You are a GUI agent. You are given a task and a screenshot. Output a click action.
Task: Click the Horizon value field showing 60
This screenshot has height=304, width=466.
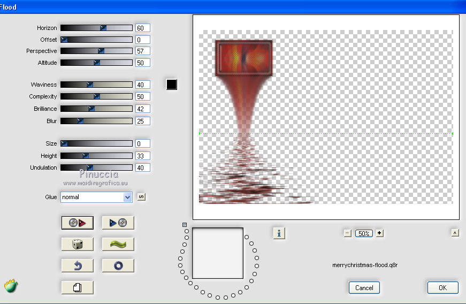pyautogui.click(x=143, y=28)
